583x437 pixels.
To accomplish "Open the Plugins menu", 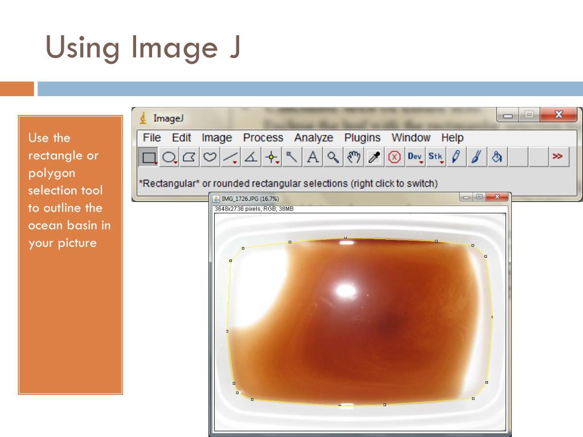I will coord(362,138).
